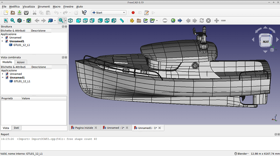
Task: Float the Report panel
Action: [276, 134]
